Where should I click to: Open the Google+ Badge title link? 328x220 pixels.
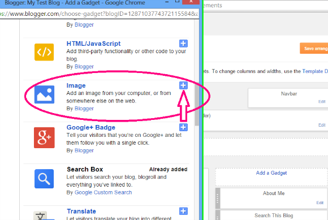point(91,127)
